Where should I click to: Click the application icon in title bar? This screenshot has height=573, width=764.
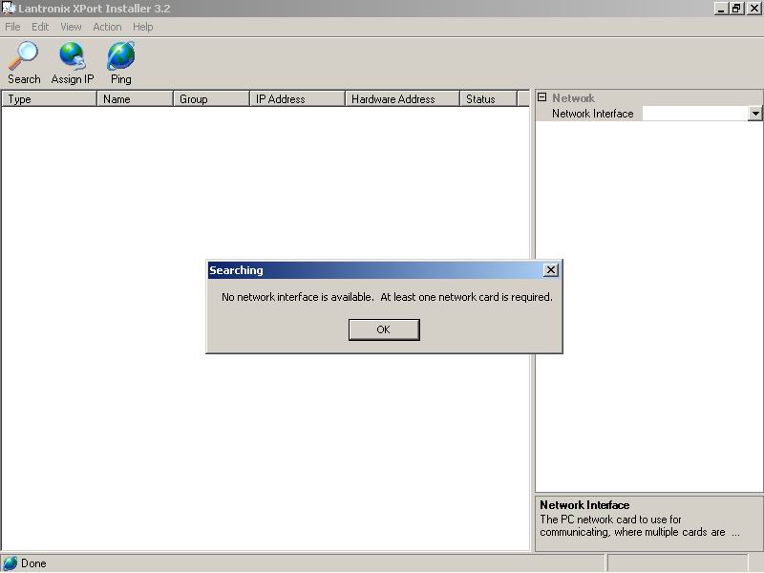(8, 8)
